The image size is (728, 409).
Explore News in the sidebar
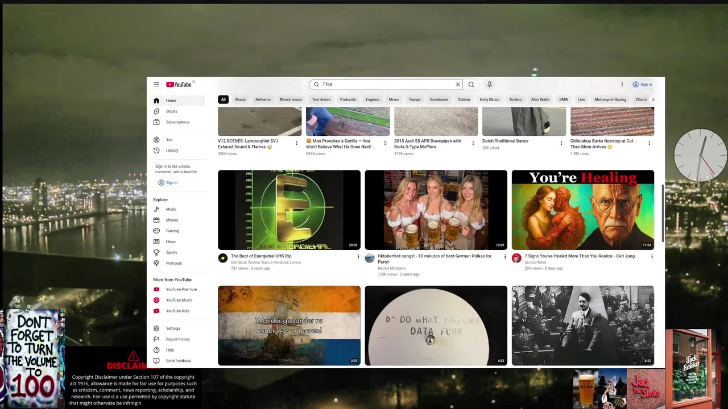coord(179,241)
